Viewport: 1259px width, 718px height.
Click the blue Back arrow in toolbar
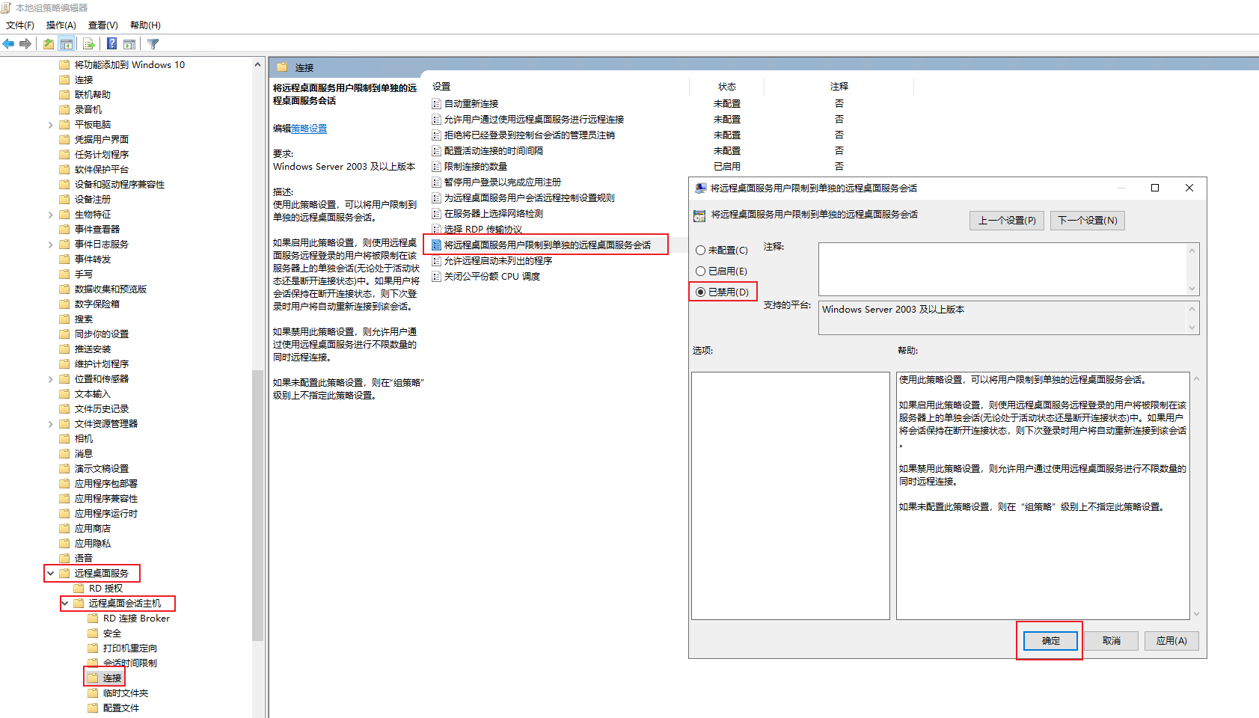click(8, 44)
